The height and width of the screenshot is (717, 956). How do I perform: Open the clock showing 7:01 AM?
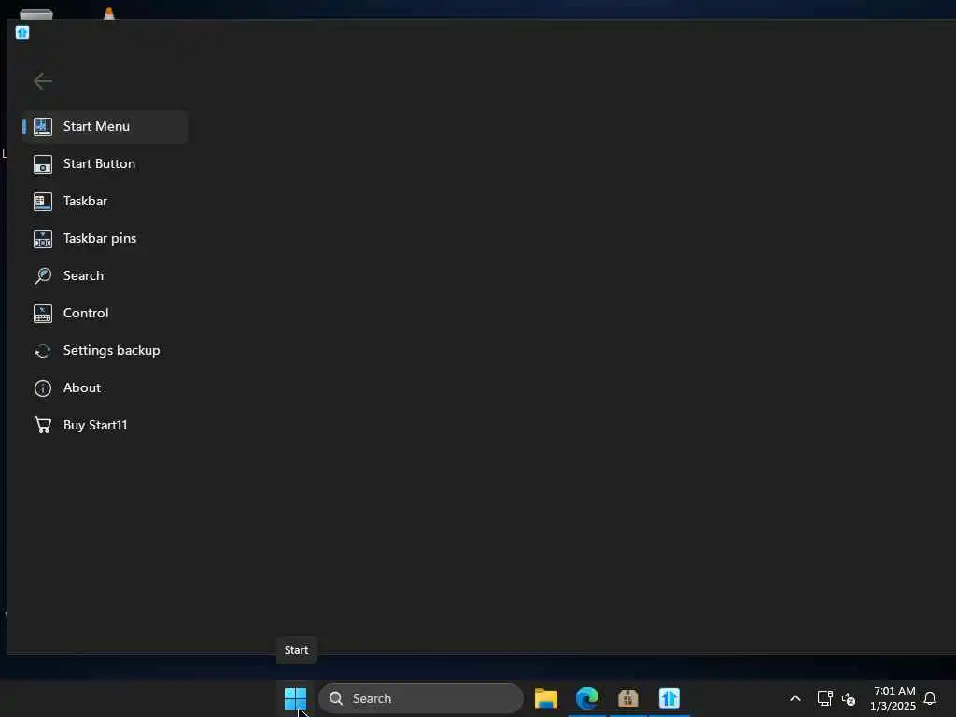[x=893, y=698]
